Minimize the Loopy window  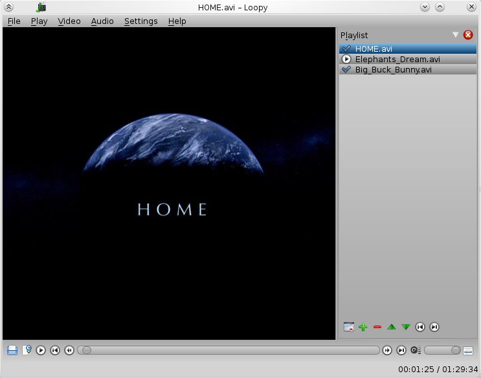pyautogui.click(x=425, y=6)
